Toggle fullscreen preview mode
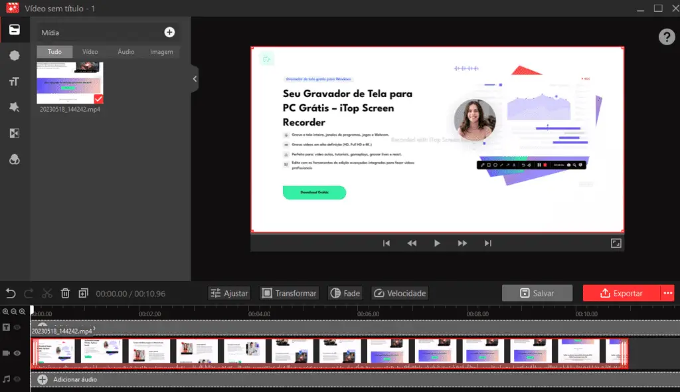Image resolution: width=680 pixels, height=392 pixels. pos(616,243)
